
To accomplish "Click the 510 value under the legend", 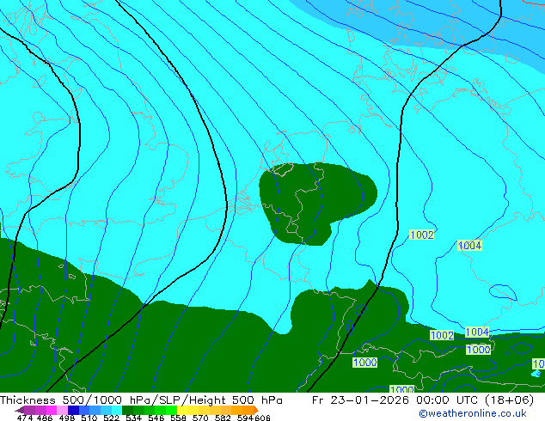I will (89, 418).
